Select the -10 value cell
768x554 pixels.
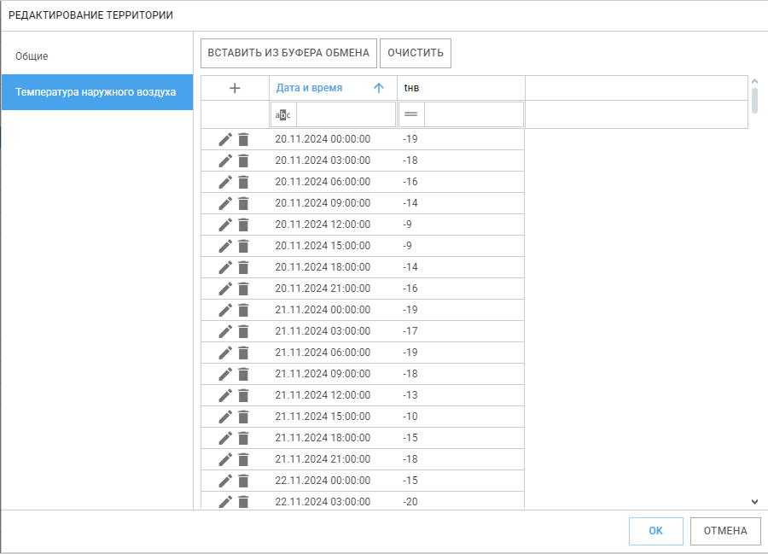[x=461, y=417]
